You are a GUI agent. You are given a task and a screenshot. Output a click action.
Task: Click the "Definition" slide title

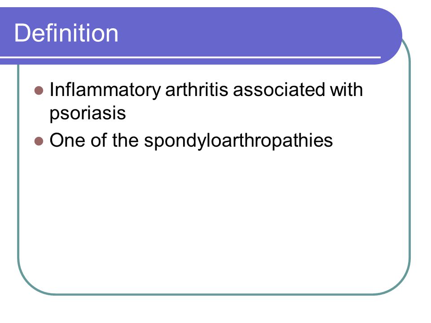coord(66,33)
